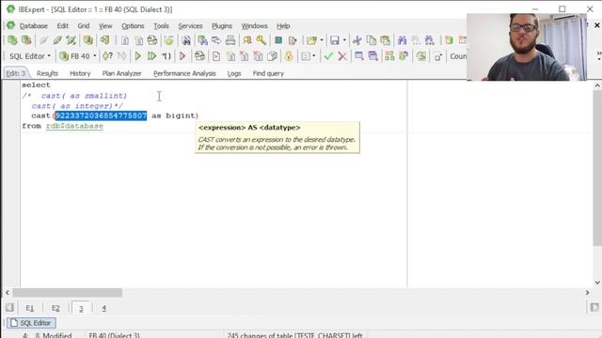602x338 pixels.
Task: Switch to the History tab
Action: [80, 73]
